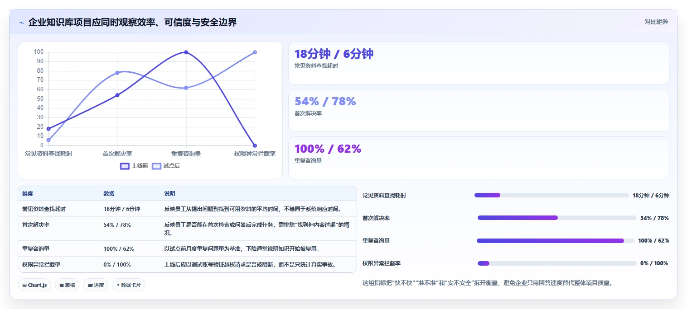Click the 表格 tag chip
The image size is (687, 309).
(67, 285)
